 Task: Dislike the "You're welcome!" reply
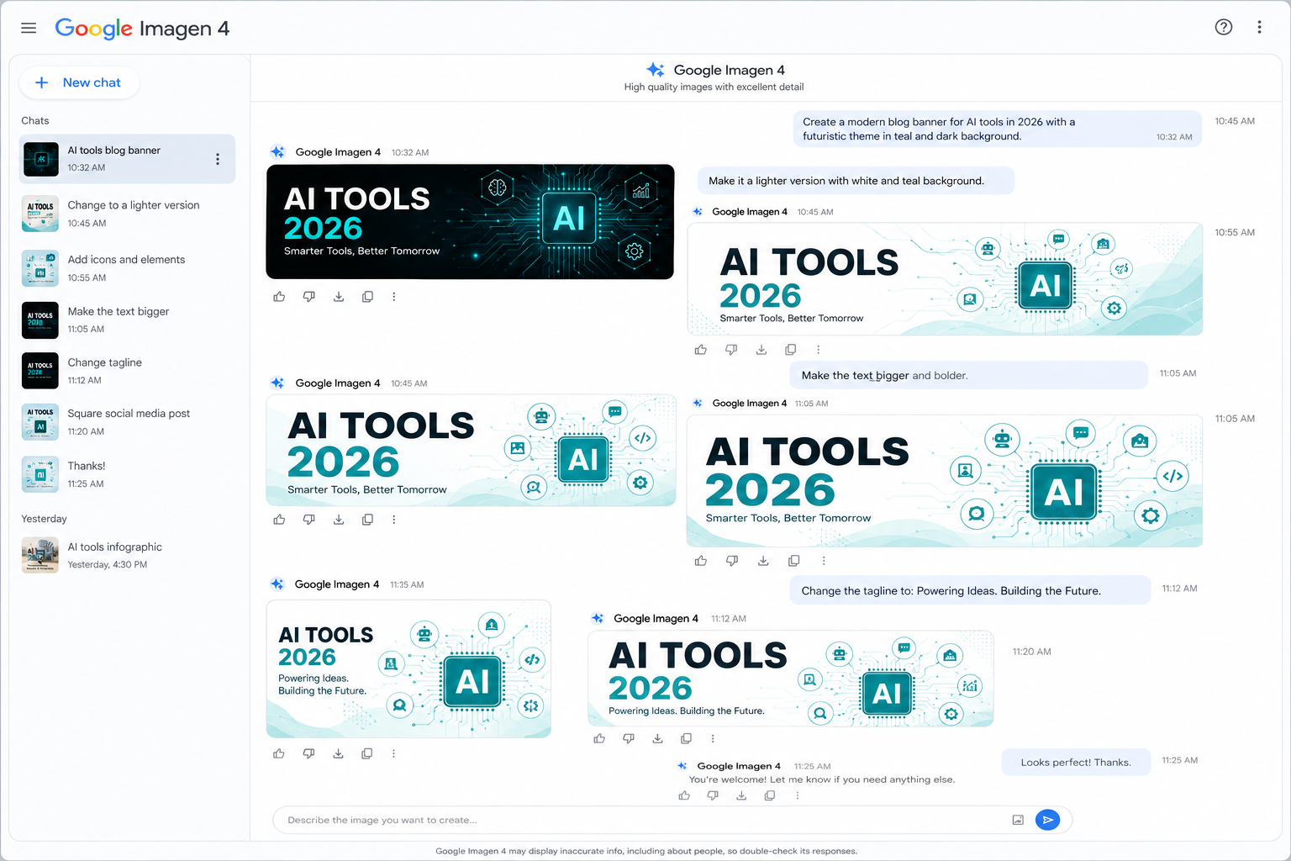click(x=713, y=795)
